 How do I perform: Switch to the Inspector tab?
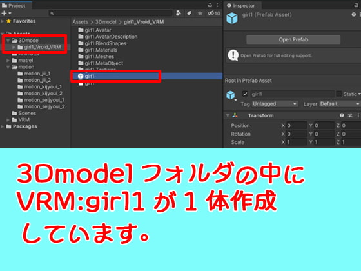(241, 6)
